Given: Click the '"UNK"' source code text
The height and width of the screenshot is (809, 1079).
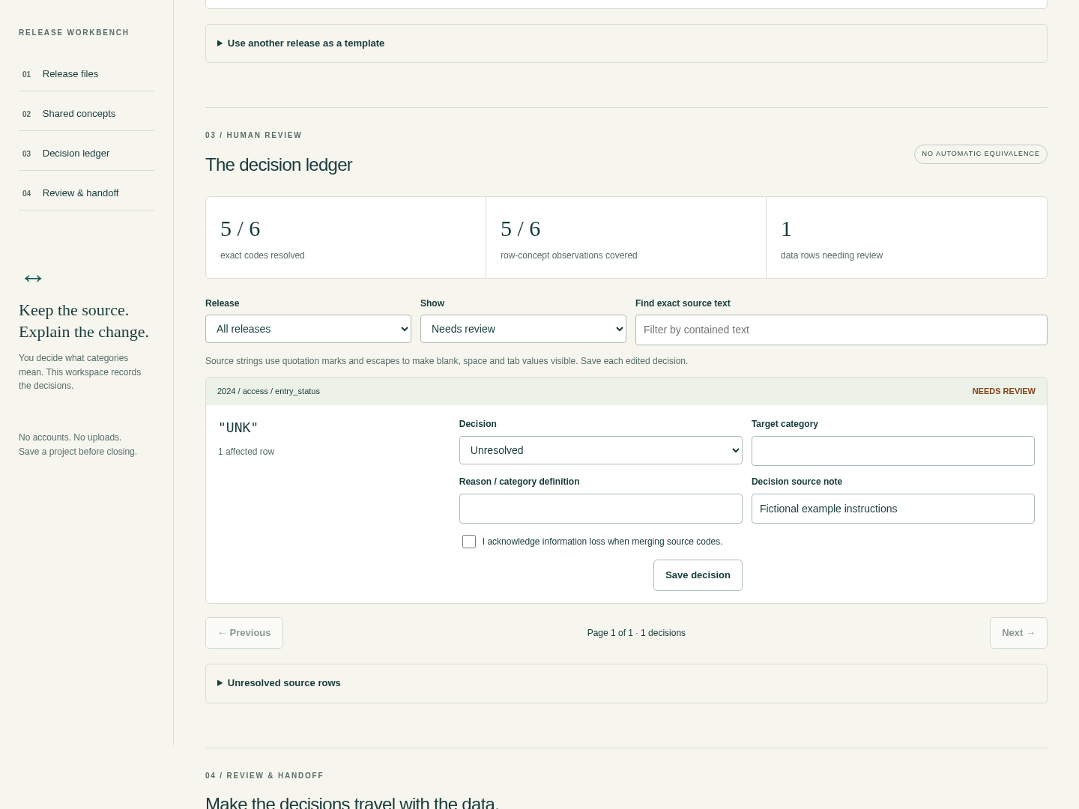Looking at the screenshot, I should [x=238, y=428].
